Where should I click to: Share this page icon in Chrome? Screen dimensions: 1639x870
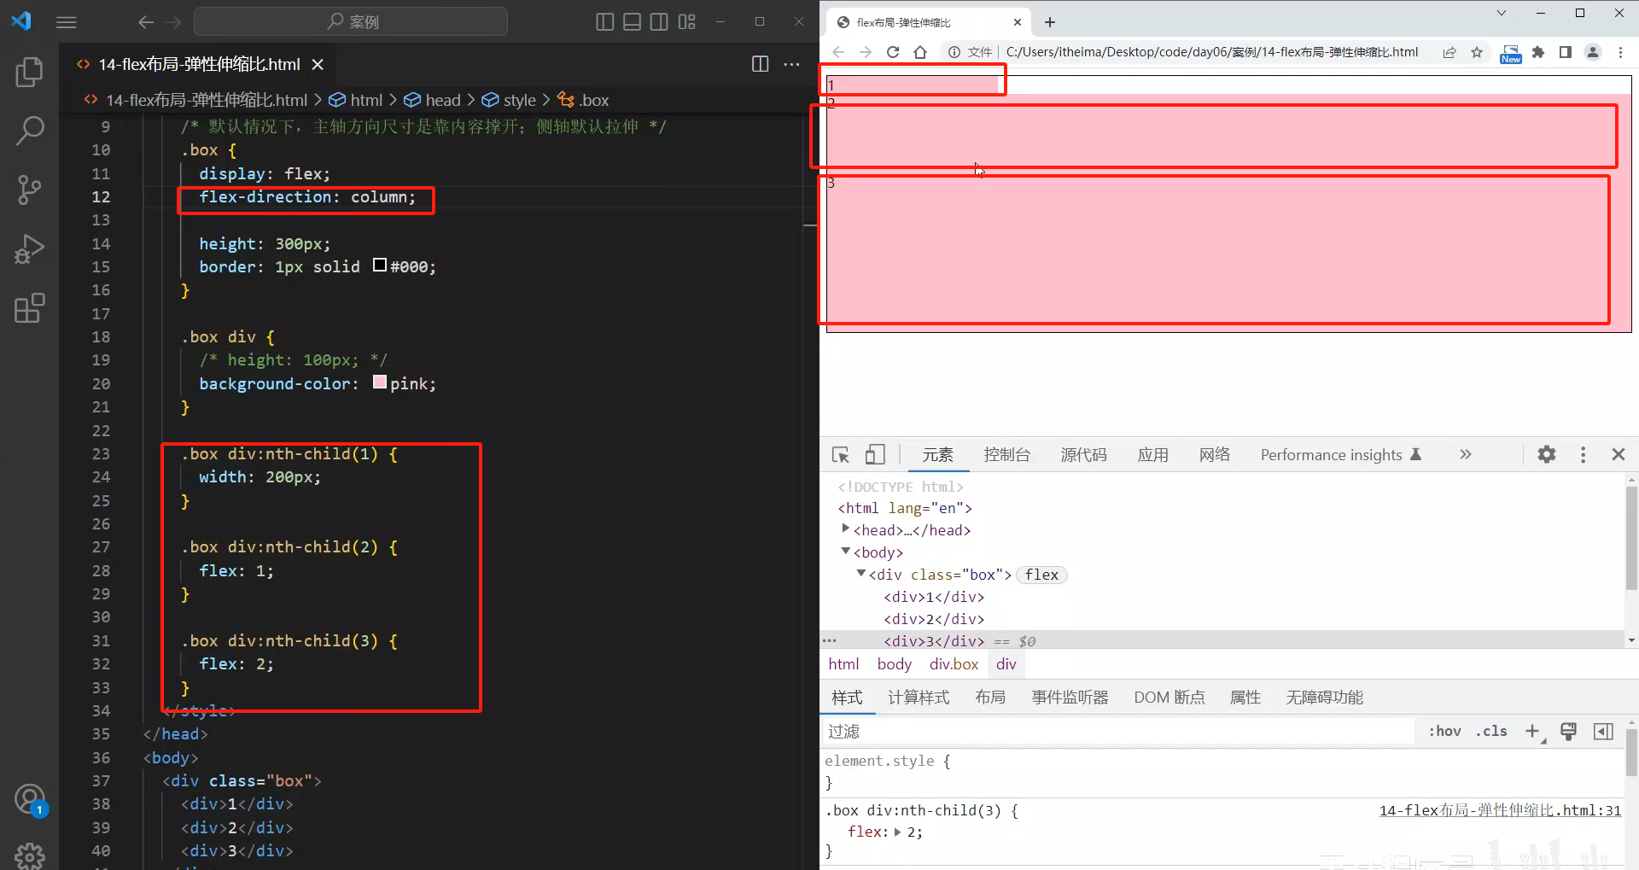tap(1449, 52)
